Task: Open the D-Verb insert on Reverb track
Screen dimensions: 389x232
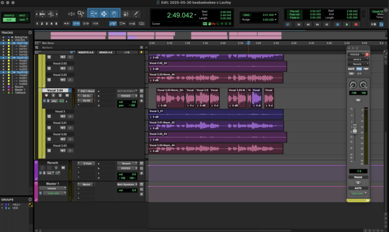Action: click(87, 163)
